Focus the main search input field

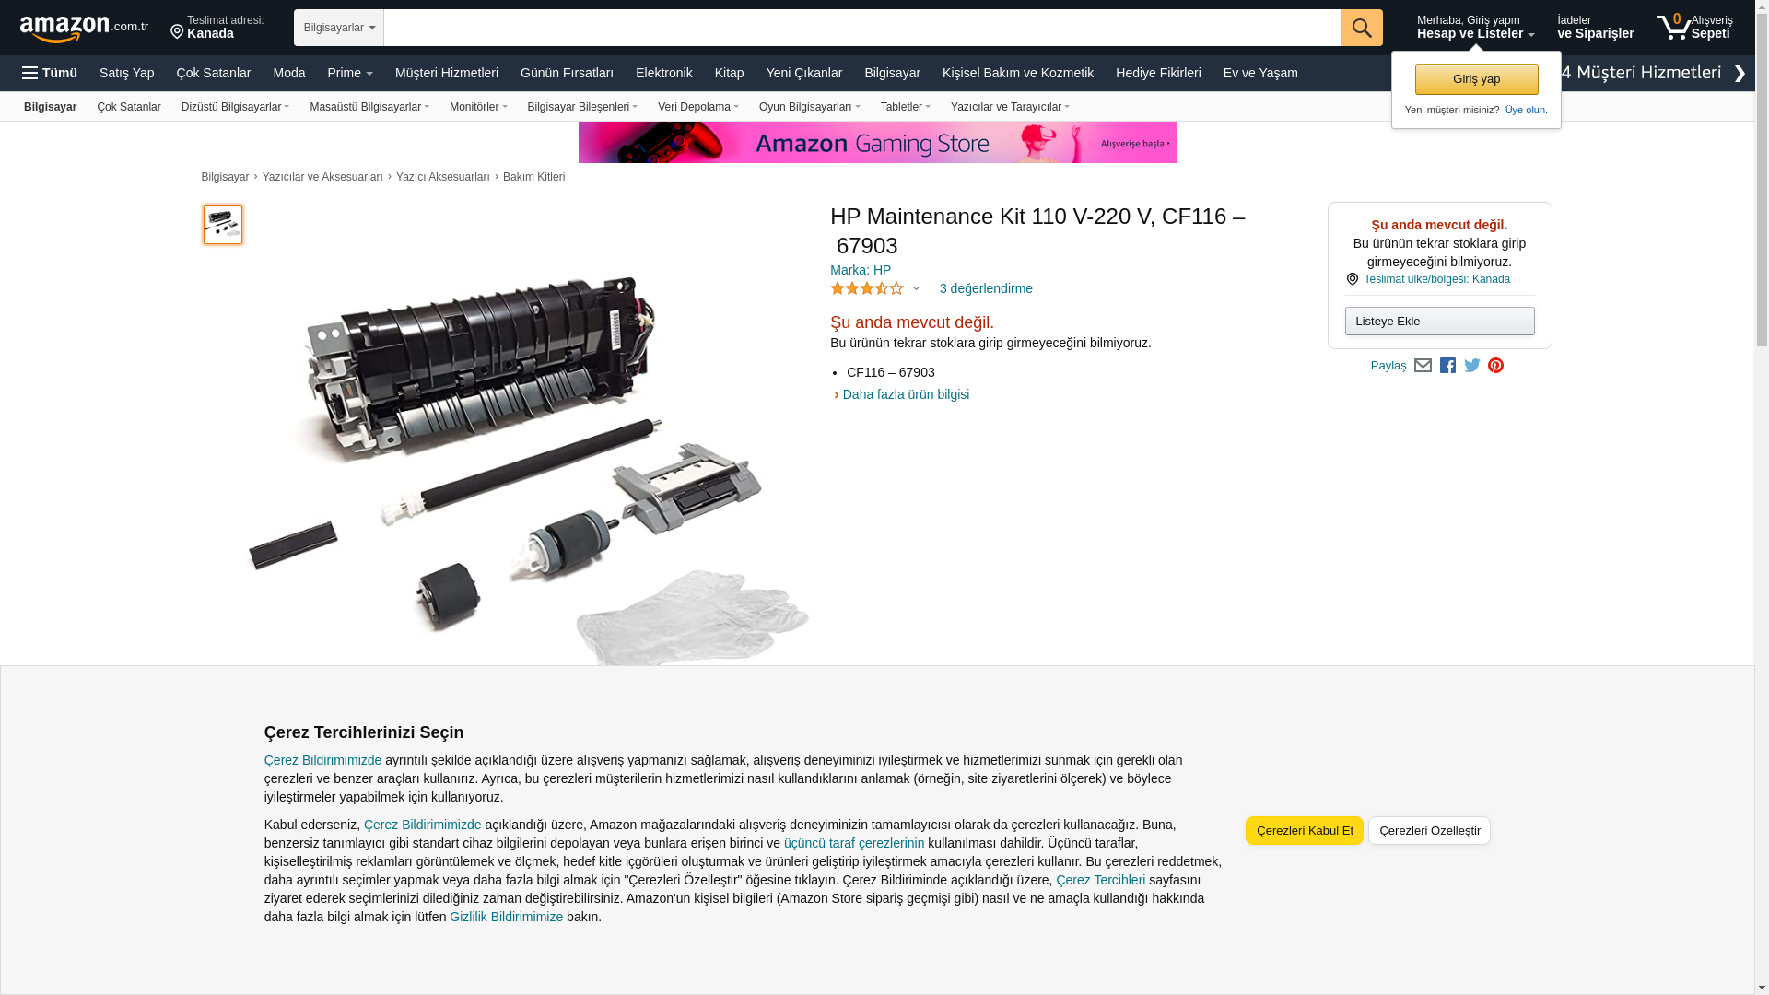pos(862,28)
